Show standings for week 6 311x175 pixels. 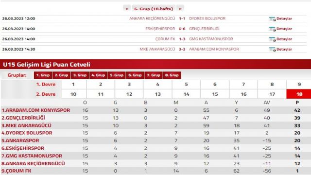[x=215, y=84]
